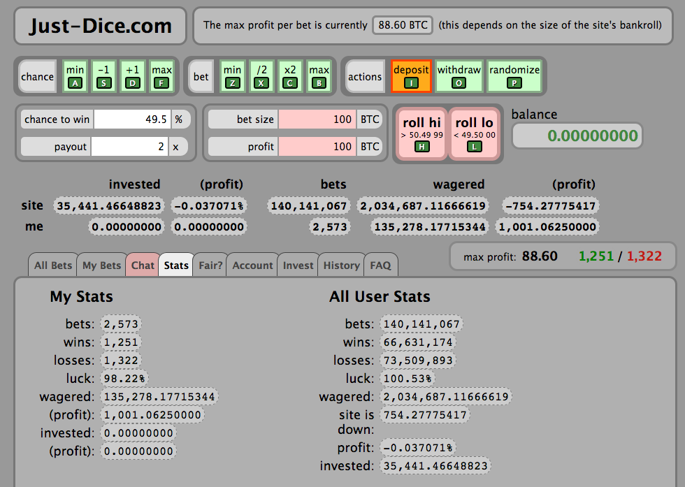Click site profit -754.27775417 in summary table
This screenshot has width=685, height=487.
[551, 205]
